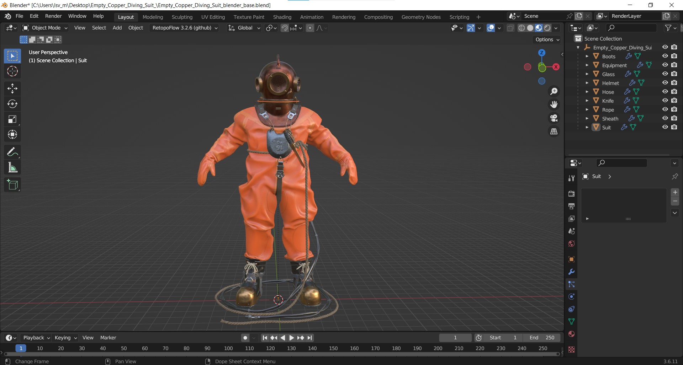This screenshot has height=365, width=683.
Task: Expand the Boots object in outliner
Action: (587, 56)
